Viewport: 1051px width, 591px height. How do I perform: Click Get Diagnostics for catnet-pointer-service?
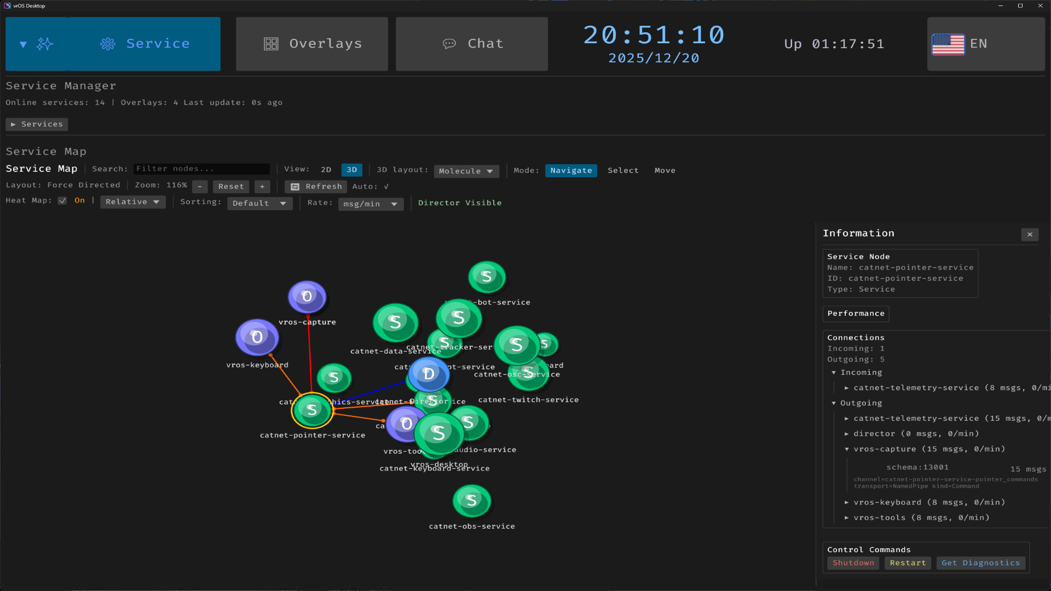pos(980,563)
